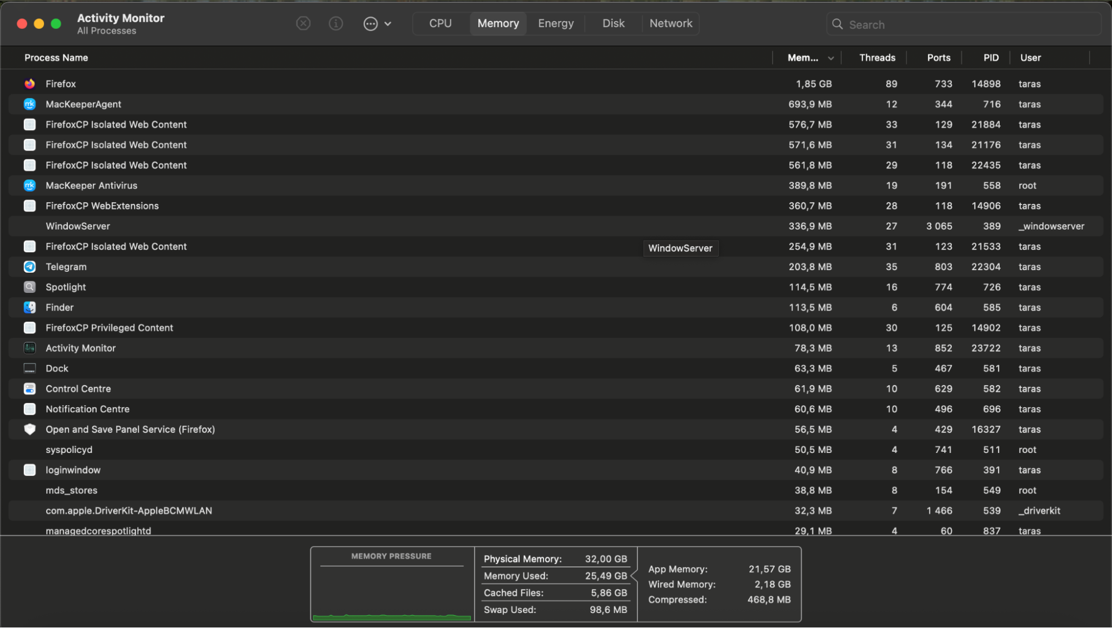
Task: Click the Control Centre process icon
Action: [29, 388]
